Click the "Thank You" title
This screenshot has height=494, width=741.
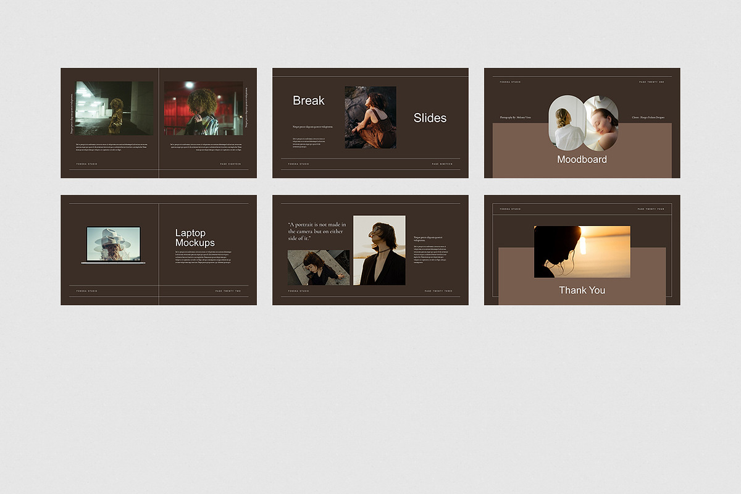(582, 290)
